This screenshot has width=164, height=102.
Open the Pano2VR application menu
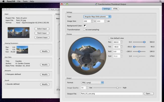(x=11, y=1)
